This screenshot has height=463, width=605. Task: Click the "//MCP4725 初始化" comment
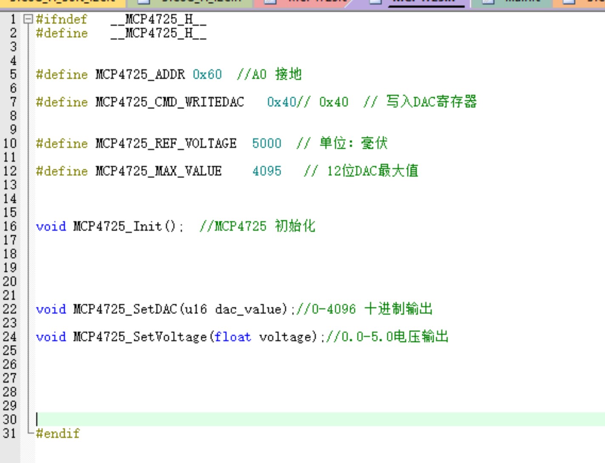click(257, 226)
